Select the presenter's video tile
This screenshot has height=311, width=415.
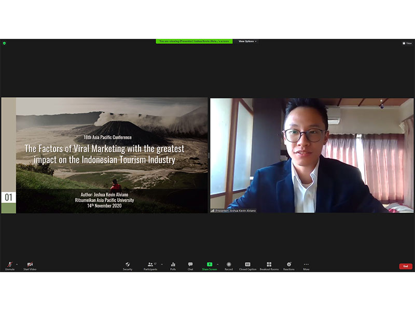312,155
